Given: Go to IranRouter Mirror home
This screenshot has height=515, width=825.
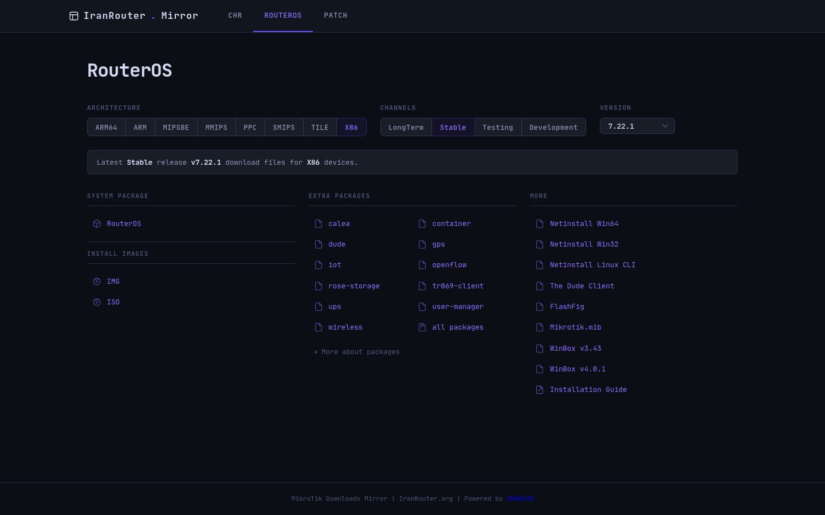Looking at the screenshot, I should coord(133,16).
